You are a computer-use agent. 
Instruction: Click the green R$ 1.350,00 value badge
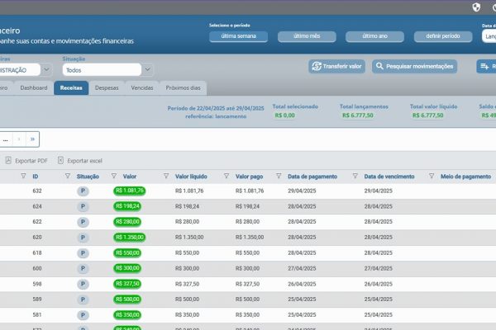tap(130, 237)
